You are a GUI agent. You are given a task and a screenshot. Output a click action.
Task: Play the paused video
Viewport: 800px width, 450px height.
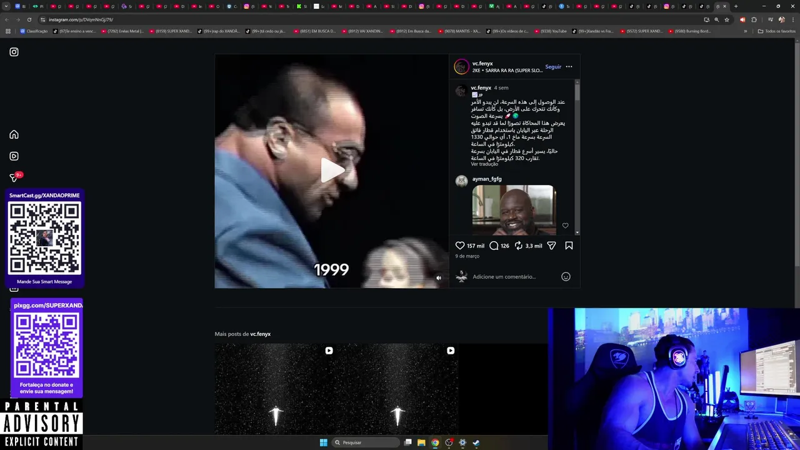click(332, 171)
